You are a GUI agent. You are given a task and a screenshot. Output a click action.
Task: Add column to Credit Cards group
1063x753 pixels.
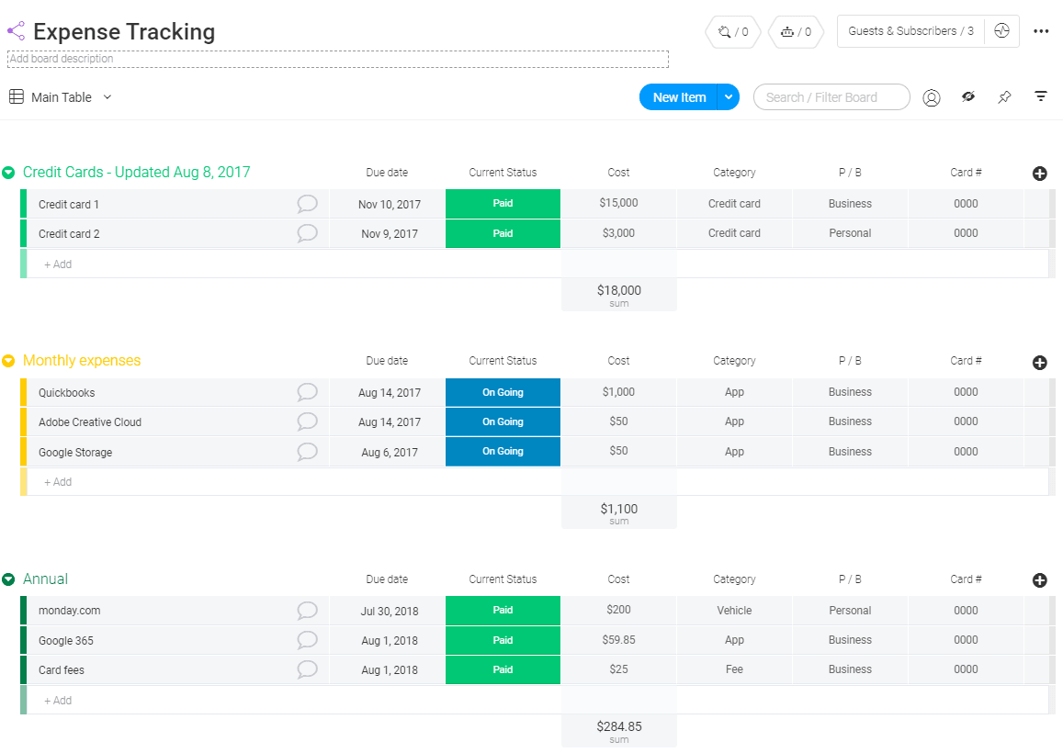pos(1040,174)
